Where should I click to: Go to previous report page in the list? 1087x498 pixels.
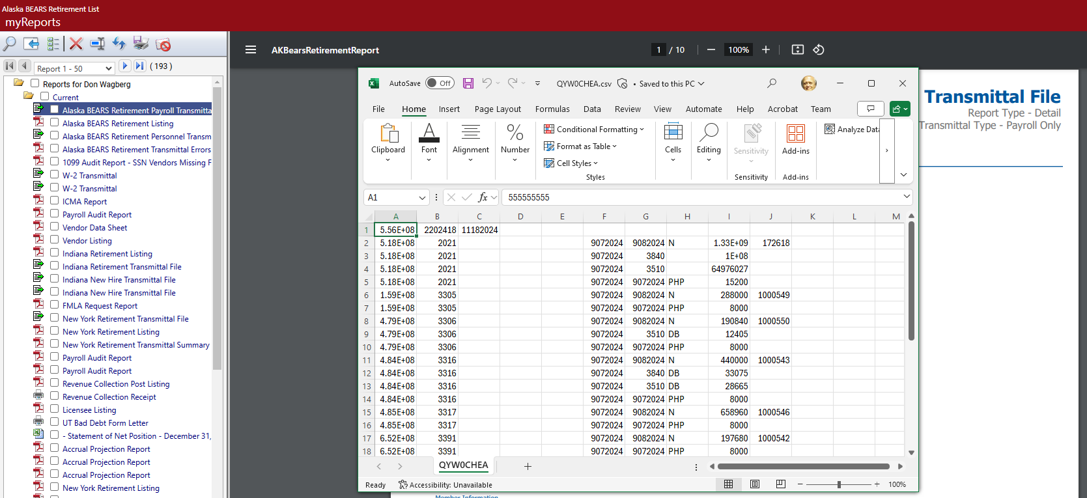(25, 66)
